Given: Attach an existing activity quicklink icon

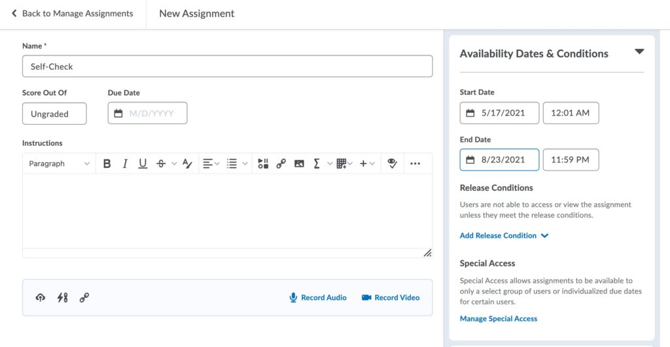Looking at the screenshot, I should click(x=62, y=298).
